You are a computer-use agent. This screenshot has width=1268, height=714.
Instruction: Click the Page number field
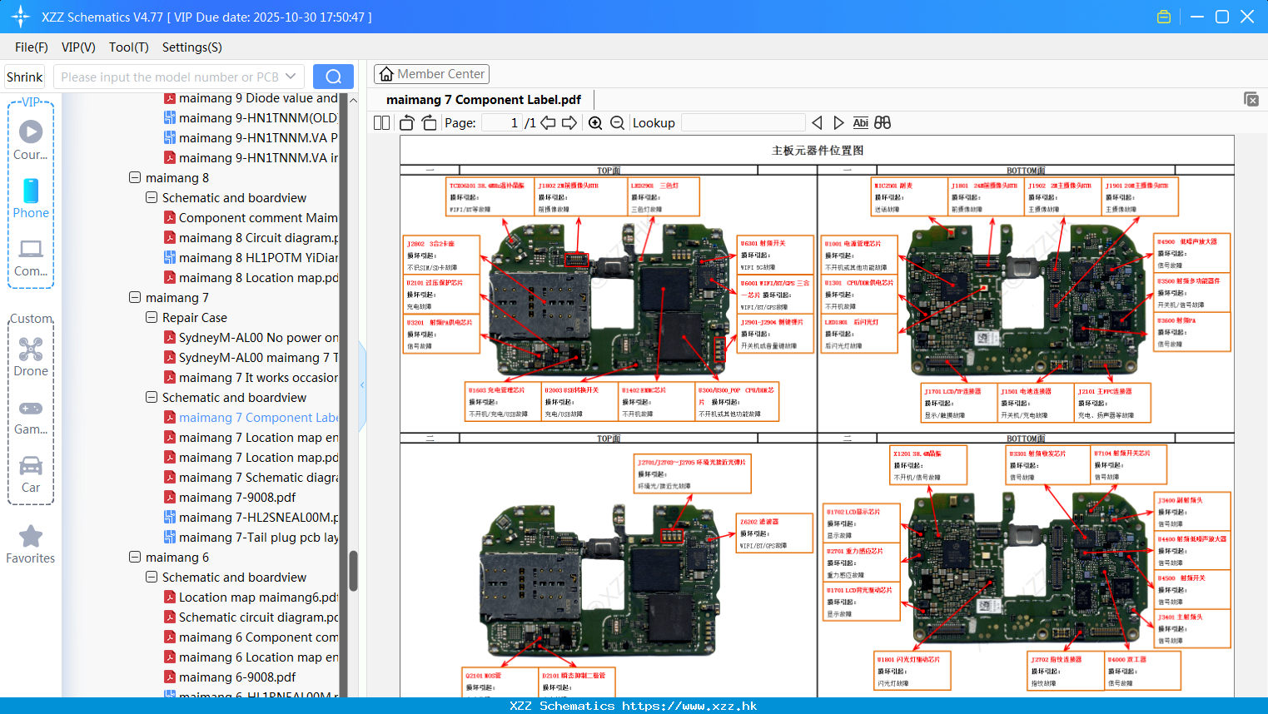click(x=502, y=123)
